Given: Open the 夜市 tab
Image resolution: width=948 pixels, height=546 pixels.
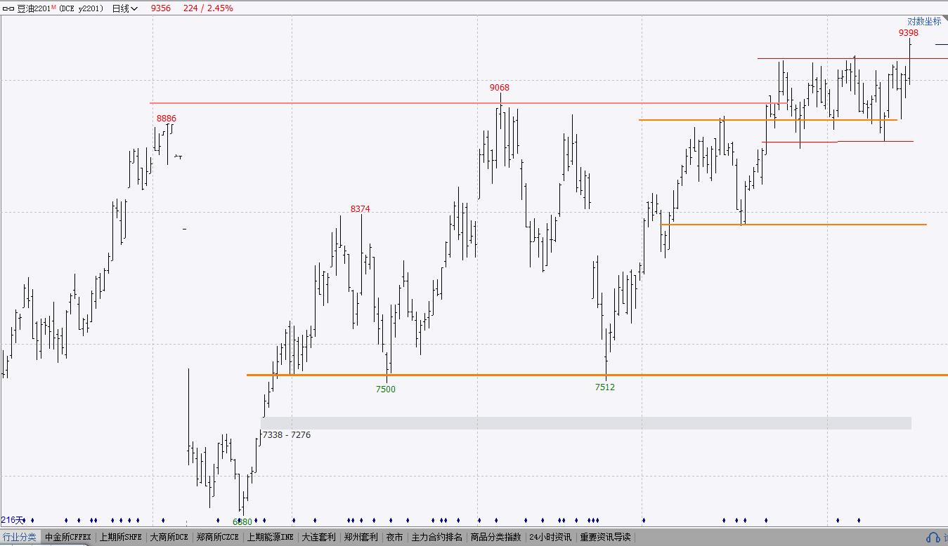Looking at the screenshot, I should [394, 537].
